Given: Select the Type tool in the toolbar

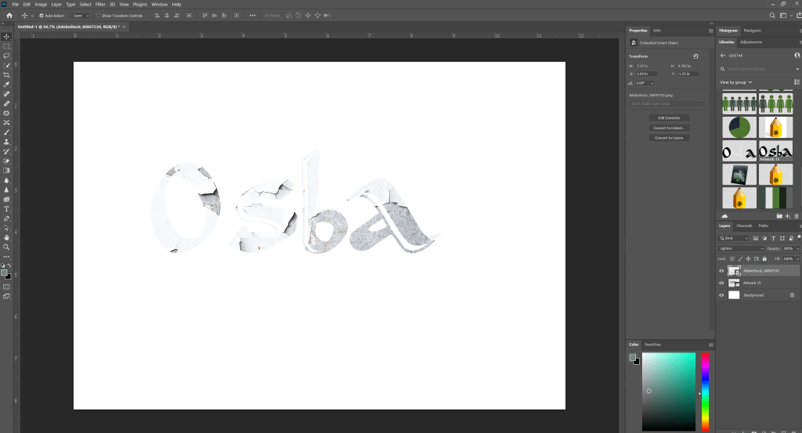Looking at the screenshot, I should [6, 209].
